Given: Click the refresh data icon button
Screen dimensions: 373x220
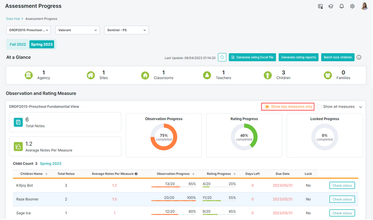Looking at the screenshot, I should coord(222,57).
